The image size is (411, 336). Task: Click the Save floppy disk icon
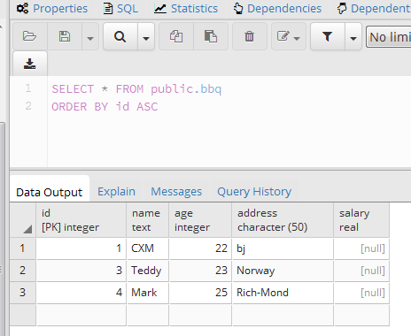pos(65,36)
